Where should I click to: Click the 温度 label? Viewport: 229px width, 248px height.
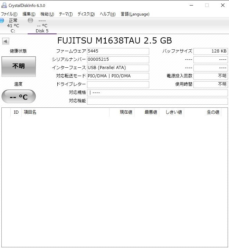pyautogui.click(x=18, y=84)
